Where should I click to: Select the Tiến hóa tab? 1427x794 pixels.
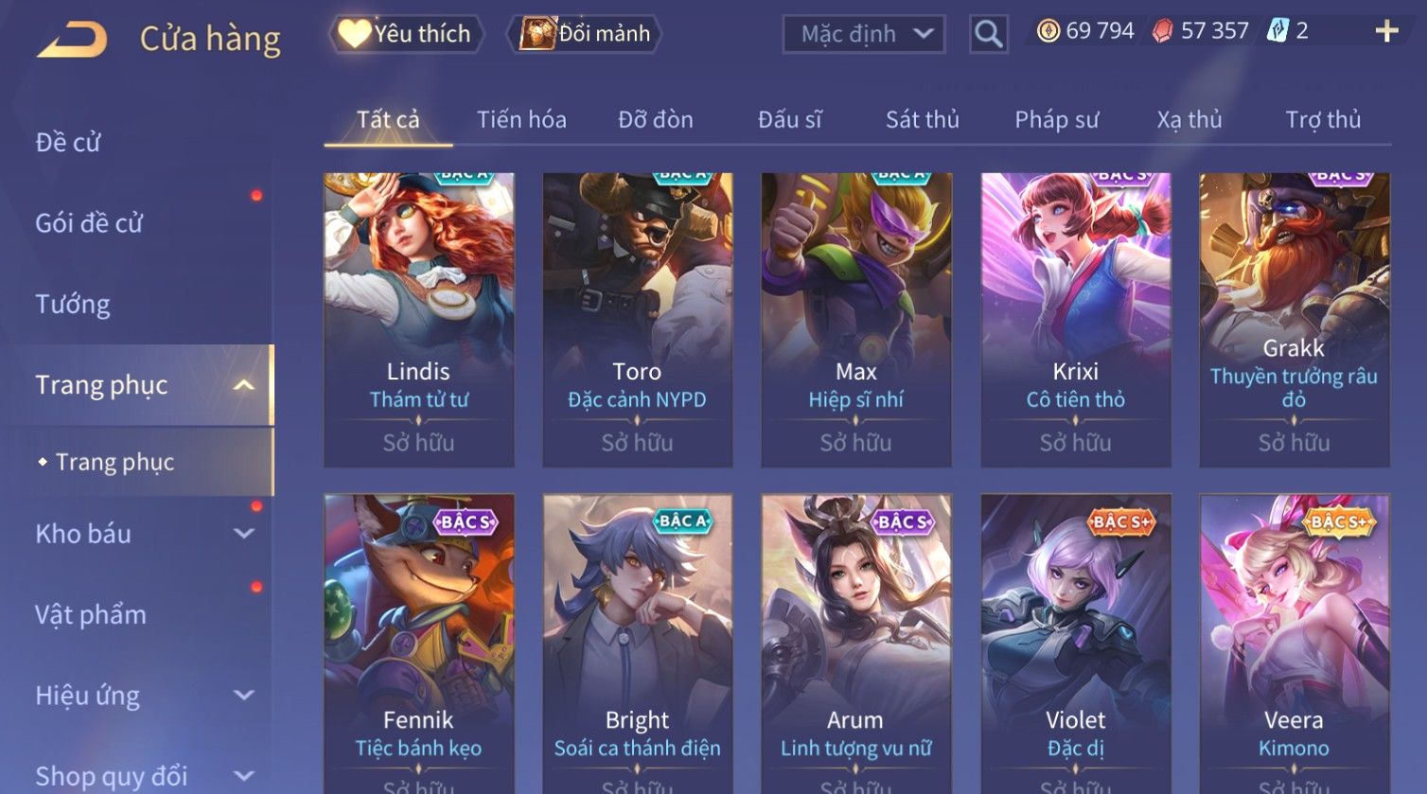coord(521,119)
